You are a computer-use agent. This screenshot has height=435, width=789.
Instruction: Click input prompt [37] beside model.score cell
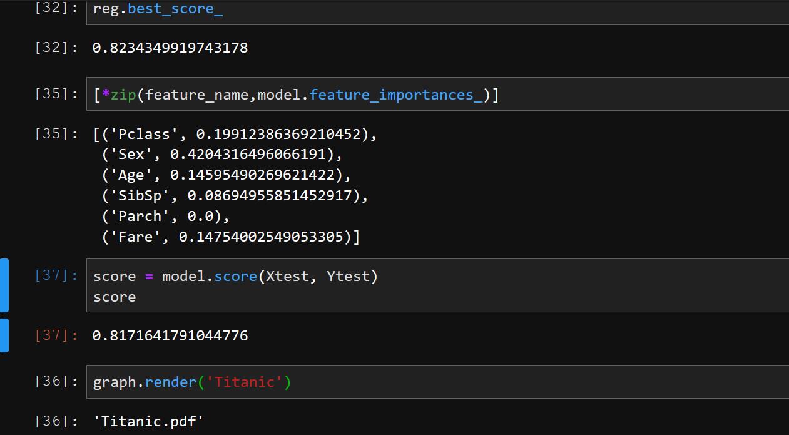pos(56,275)
